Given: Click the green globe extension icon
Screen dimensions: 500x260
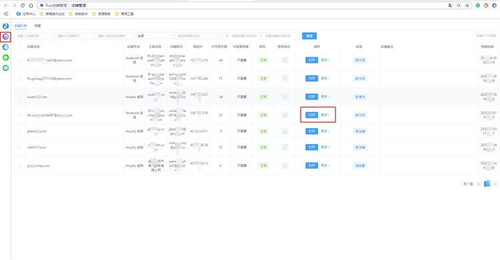Looking at the screenshot, I should point(478,5).
